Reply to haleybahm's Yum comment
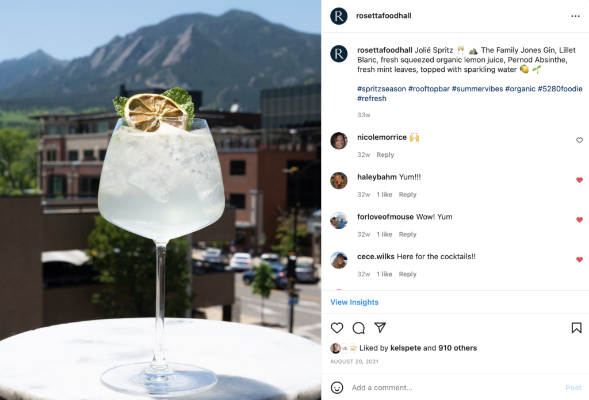The height and width of the screenshot is (400, 589). click(408, 194)
